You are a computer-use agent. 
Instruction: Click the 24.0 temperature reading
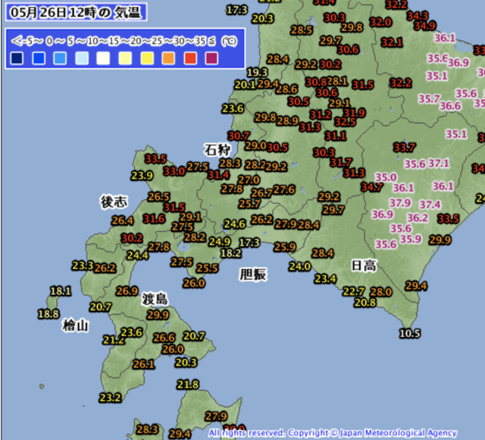click(x=300, y=266)
